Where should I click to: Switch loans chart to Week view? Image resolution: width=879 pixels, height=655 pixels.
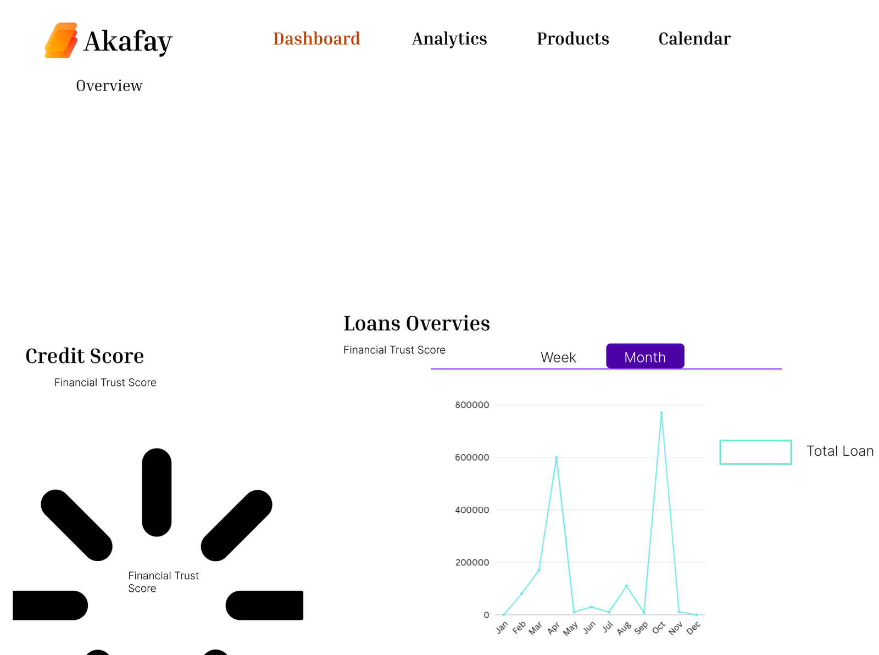pyautogui.click(x=558, y=357)
